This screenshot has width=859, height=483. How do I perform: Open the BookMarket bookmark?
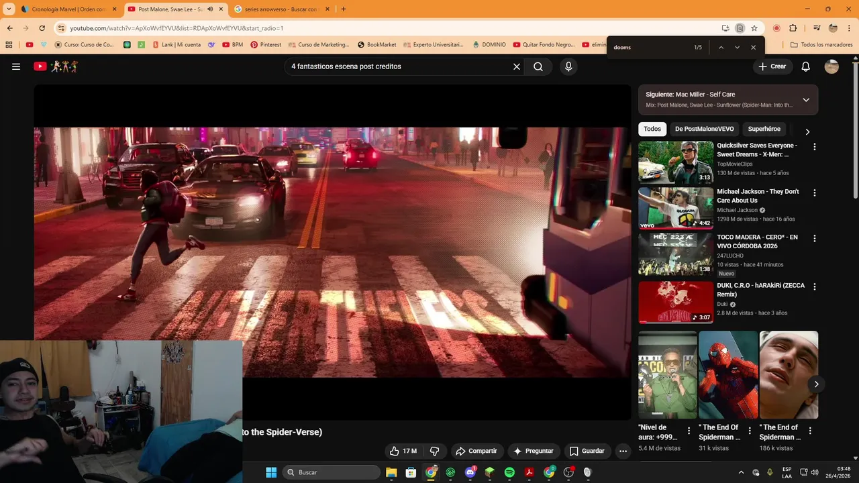(377, 45)
